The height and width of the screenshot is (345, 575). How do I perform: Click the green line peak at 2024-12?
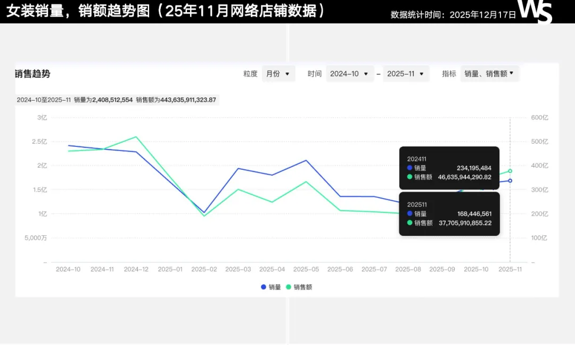coord(136,137)
